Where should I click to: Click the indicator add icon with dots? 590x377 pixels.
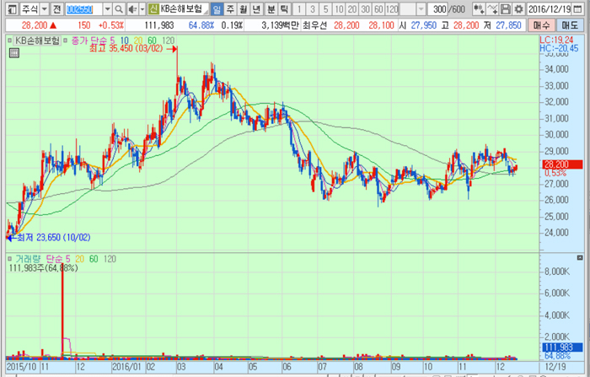[x=479, y=8]
